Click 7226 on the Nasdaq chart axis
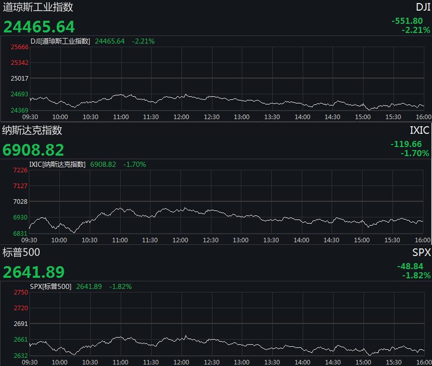Viewport: 432px width, 366px height. 21,170
